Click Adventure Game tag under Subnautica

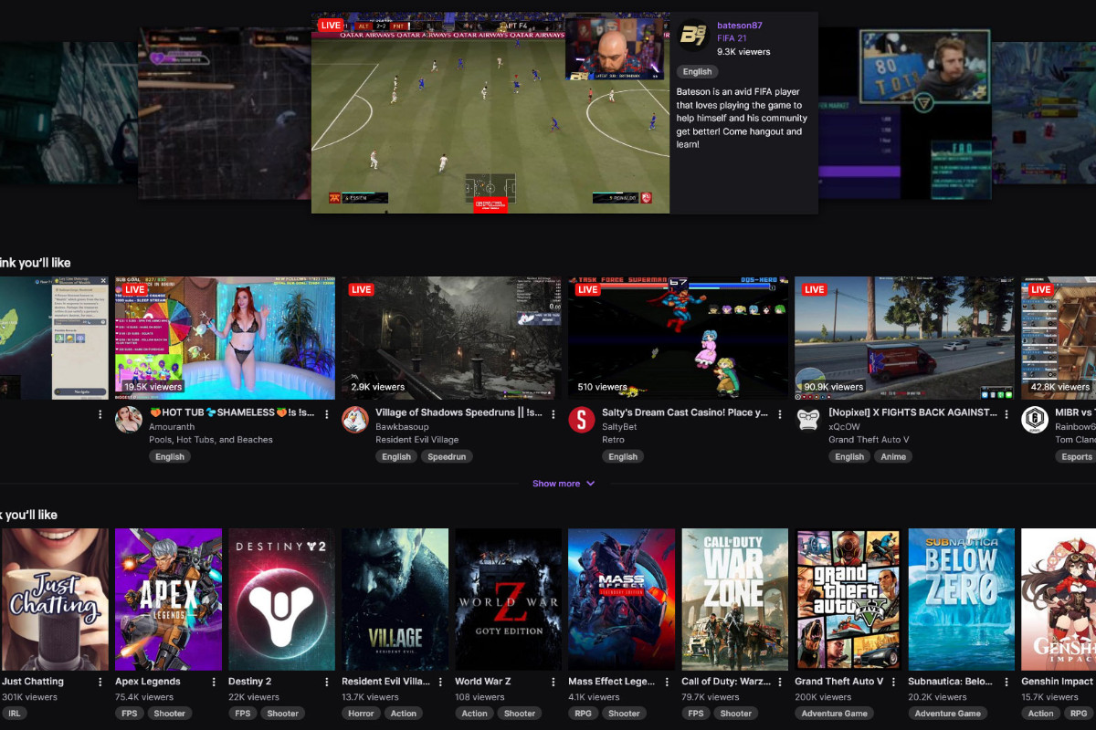coord(948,714)
